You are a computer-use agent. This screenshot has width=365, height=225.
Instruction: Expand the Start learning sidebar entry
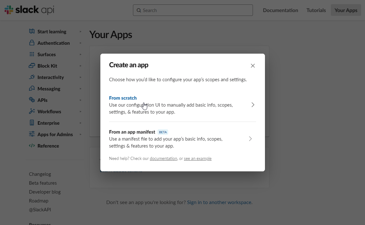[x=80, y=31]
